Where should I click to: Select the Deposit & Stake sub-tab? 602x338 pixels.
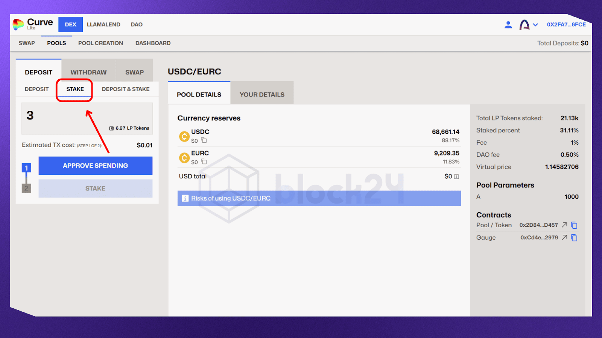point(125,89)
